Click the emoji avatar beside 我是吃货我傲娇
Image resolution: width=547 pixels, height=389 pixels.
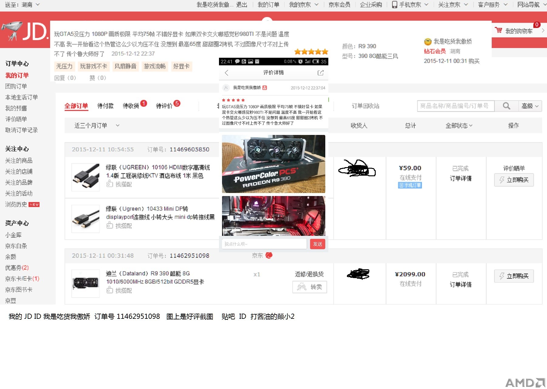pyautogui.click(x=428, y=42)
